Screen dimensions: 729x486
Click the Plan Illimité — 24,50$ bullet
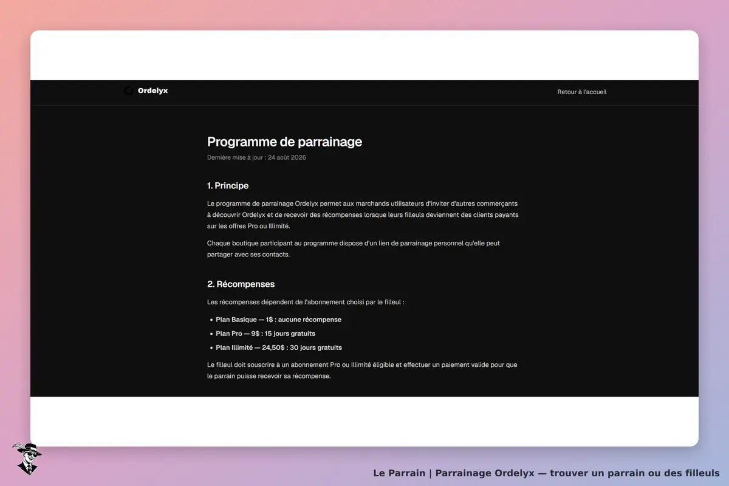tap(279, 347)
